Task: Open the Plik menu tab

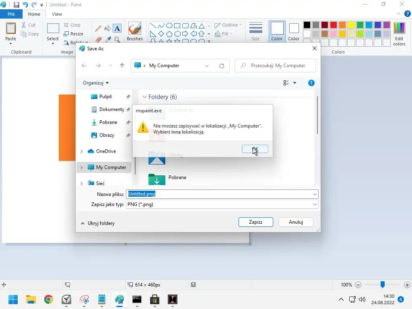Action: coord(11,14)
